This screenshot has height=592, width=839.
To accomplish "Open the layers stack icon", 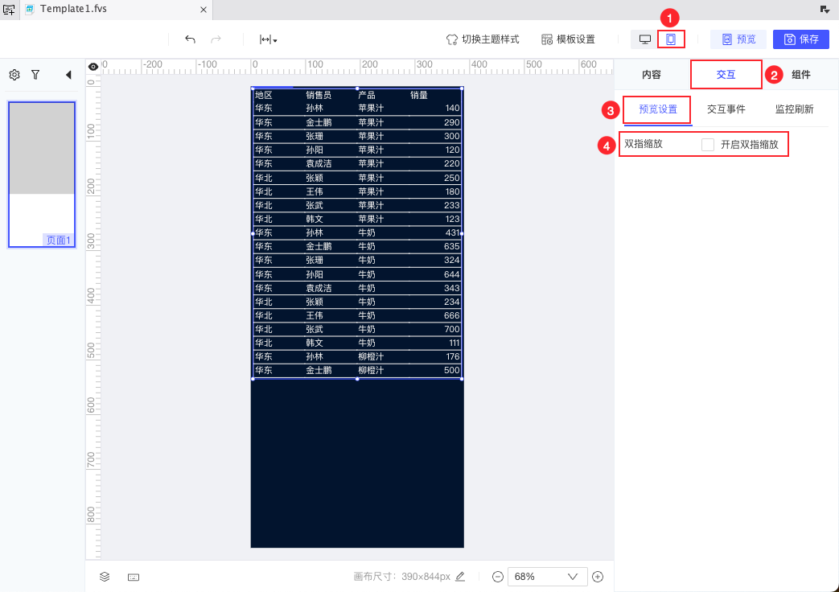I will pyautogui.click(x=105, y=577).
